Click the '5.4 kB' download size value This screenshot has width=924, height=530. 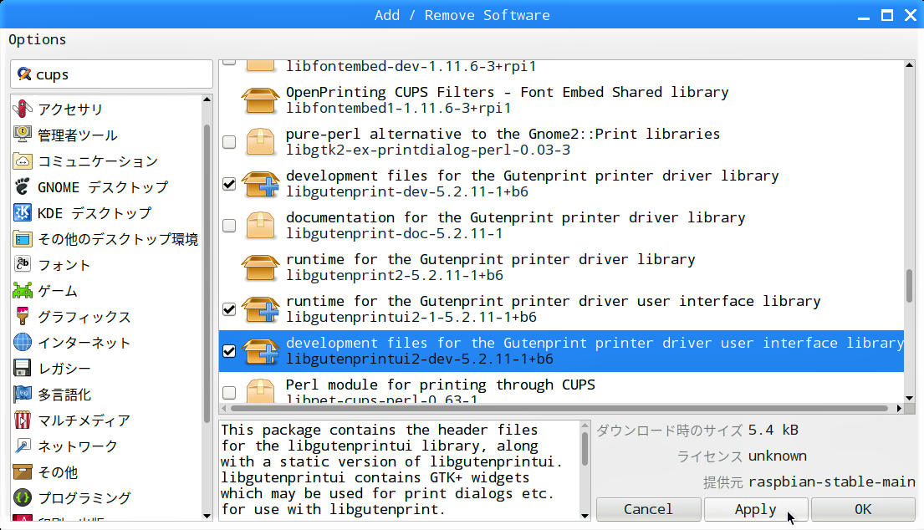(773, 431)
